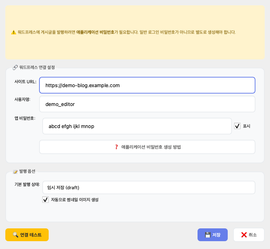Click the 사용자명 field containing demo_editor
This screenshot has width=270, height=249.
(147, 104)
